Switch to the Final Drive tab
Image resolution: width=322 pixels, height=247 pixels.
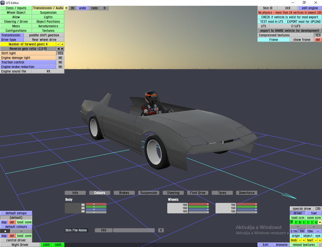click(198, 193)
